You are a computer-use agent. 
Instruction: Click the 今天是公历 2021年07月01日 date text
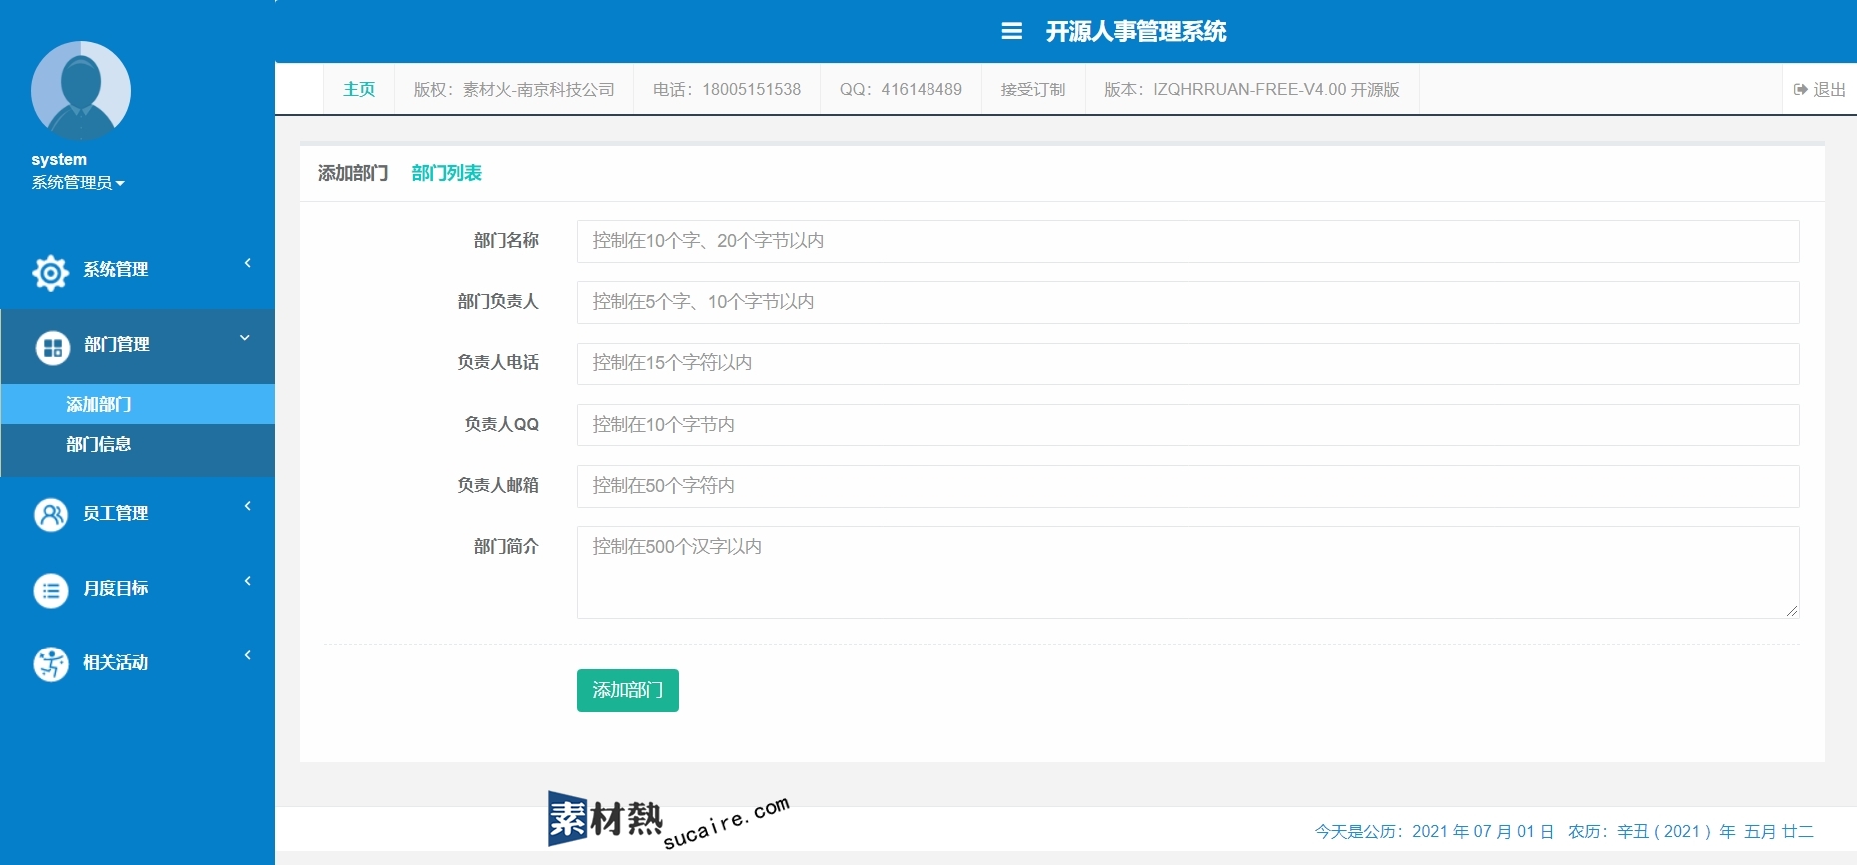(x=1435, y=831)
